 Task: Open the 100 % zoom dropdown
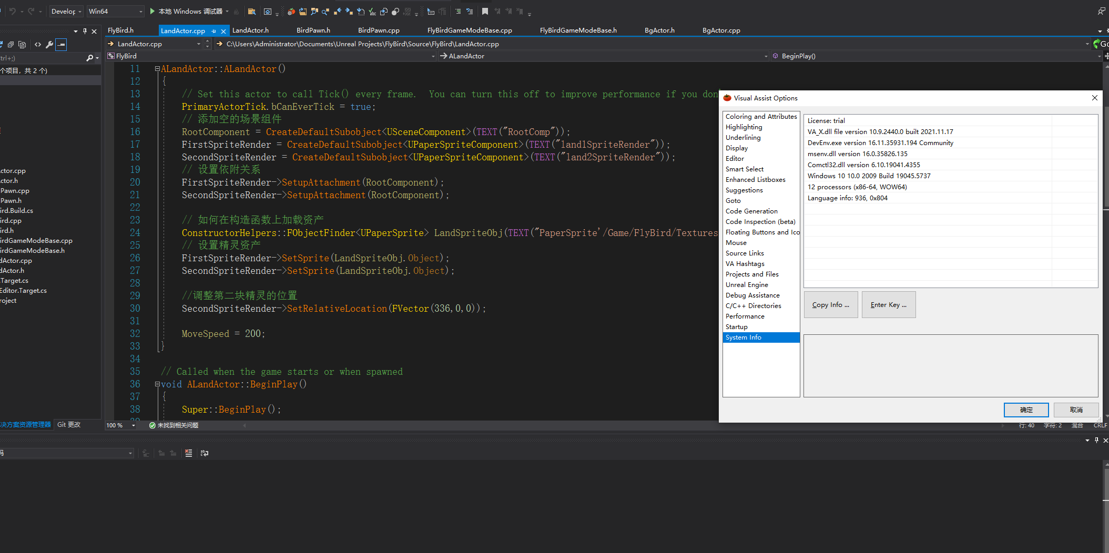click(x=134, y=425)
